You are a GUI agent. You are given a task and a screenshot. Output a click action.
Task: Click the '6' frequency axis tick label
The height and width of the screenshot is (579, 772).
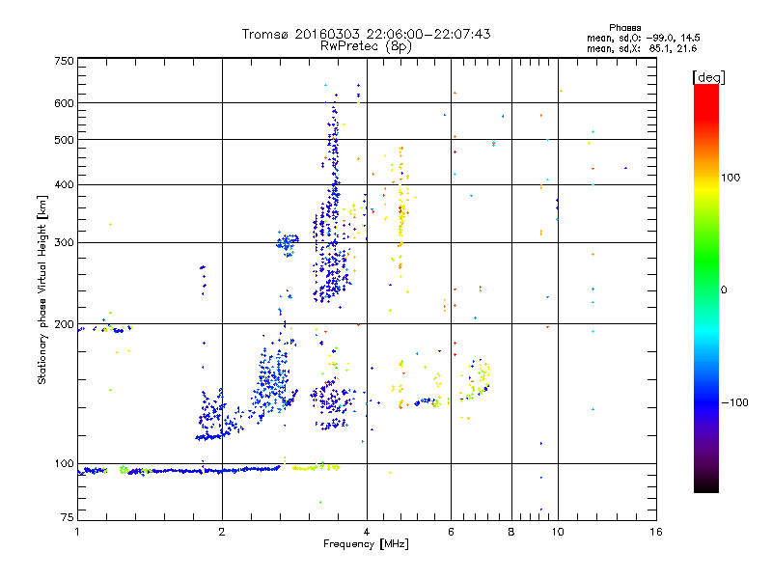451,532
